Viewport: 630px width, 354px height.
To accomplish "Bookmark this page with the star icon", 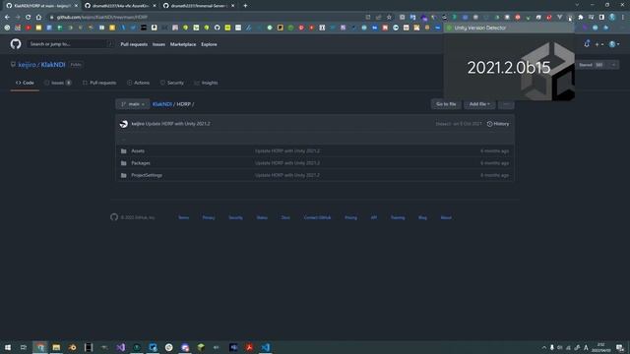I will pyautogui.click(x=389, y=18).
